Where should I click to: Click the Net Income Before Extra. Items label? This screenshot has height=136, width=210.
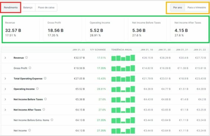coord(31,120)
